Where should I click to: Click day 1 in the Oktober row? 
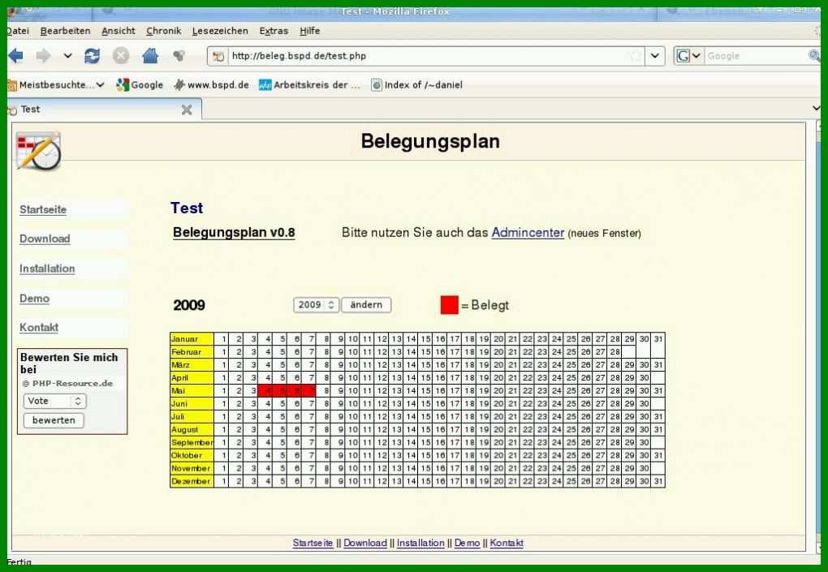pyautogui.click(x=222, y=455)
